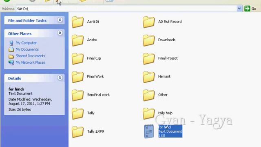
Task: Click the Tally folder name
Action: tap(91, 113)
